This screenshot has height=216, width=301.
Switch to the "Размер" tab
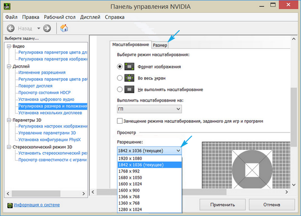click(160, 45)
